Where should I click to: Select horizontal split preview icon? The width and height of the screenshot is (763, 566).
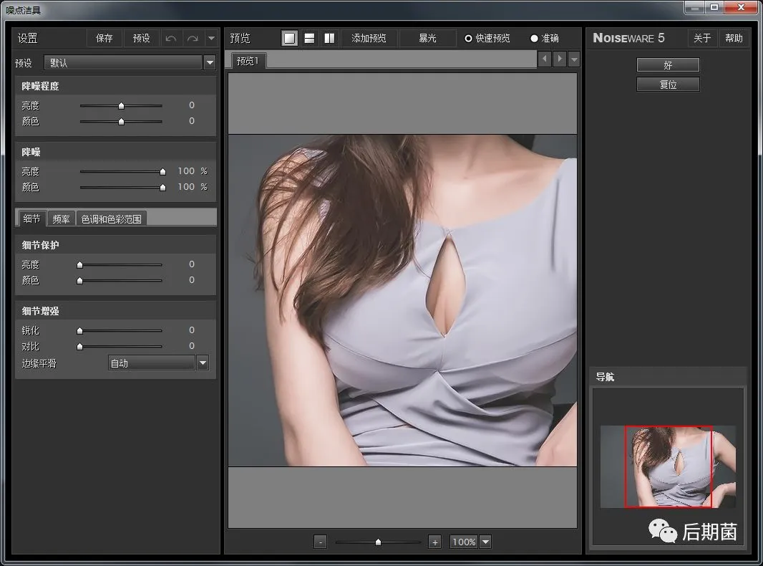click(309, 38)
